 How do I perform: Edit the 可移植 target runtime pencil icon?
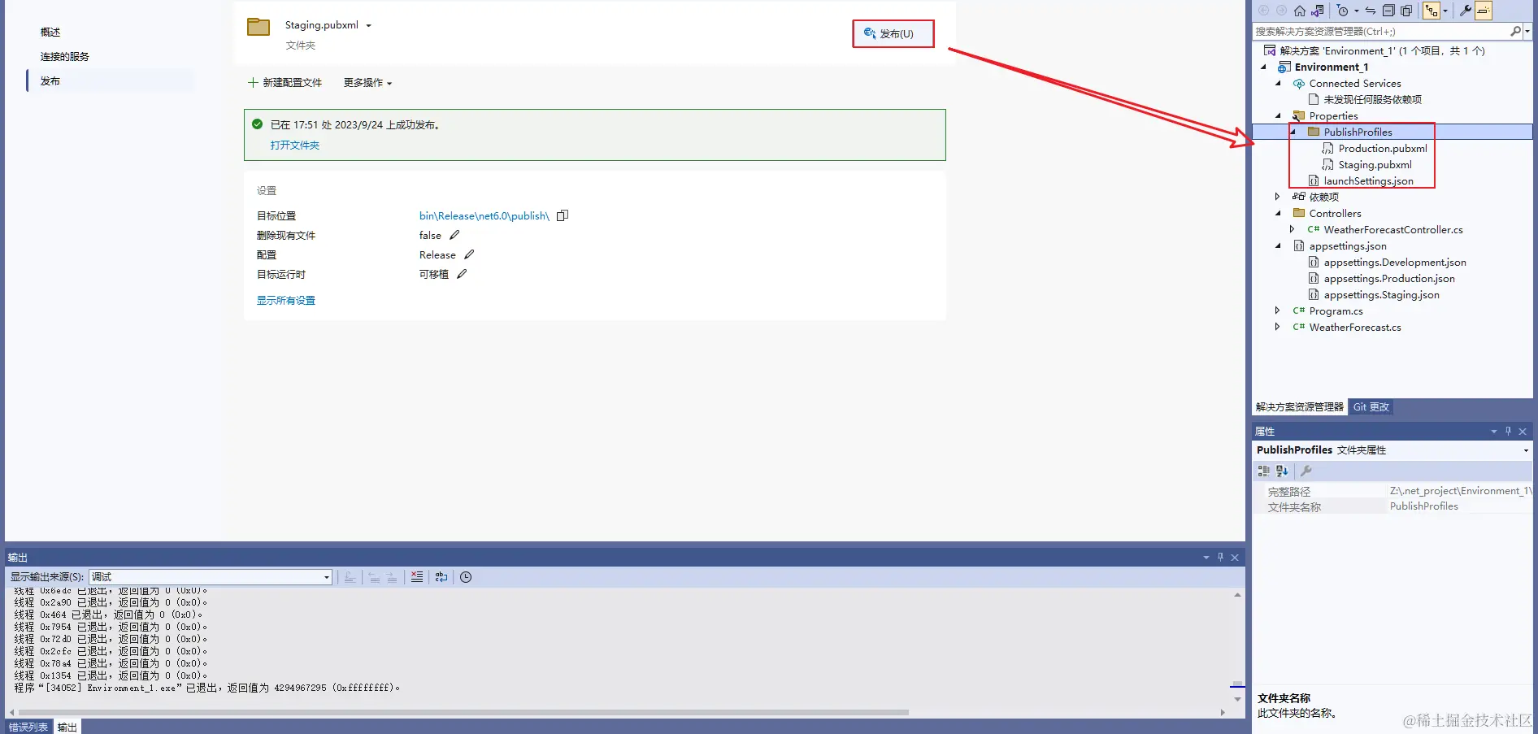click(x=462, y=274)
